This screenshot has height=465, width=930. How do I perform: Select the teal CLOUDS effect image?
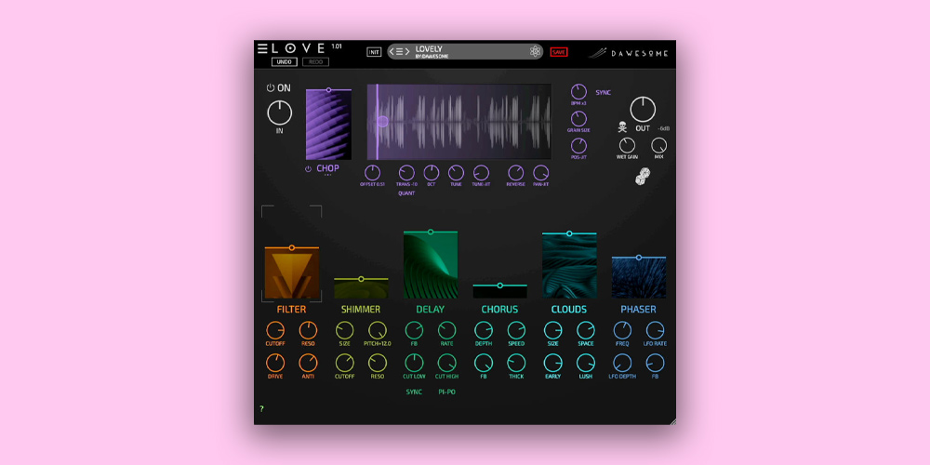click(569, 267)
